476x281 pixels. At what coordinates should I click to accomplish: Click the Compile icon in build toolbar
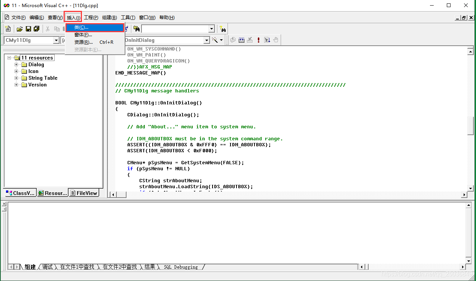pyautogui.click(x=233, y=40)
